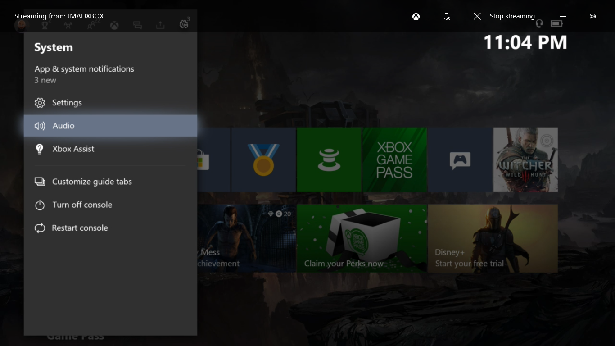The image size is (615, 346).
Task: Open the Microsoft Store tile
Action: coord(213,160)
